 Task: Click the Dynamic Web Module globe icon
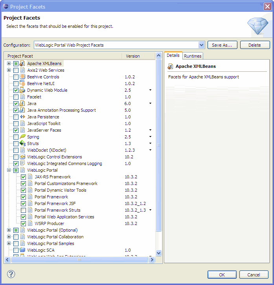(x=22, y=90)
